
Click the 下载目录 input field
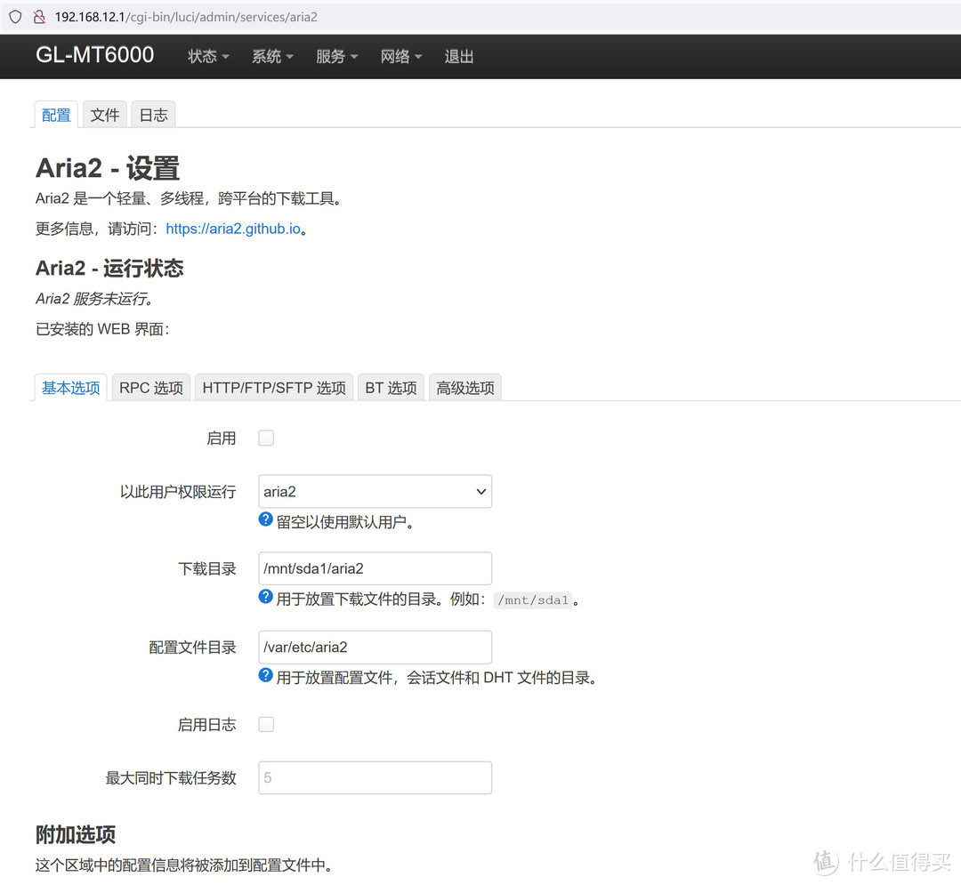(376, 568)
